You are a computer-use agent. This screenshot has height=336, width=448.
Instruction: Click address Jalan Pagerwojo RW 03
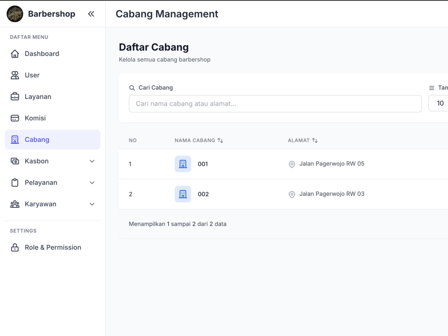(x=332, y=194)
